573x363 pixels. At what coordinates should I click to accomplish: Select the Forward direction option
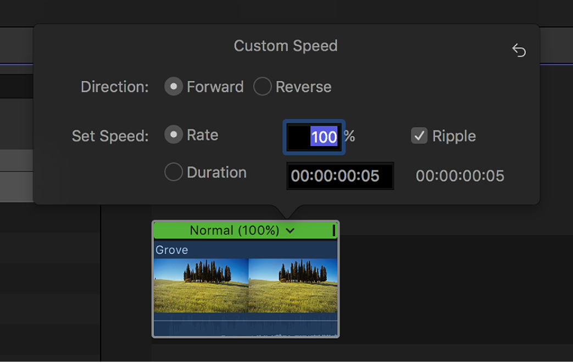pos(174,87)
